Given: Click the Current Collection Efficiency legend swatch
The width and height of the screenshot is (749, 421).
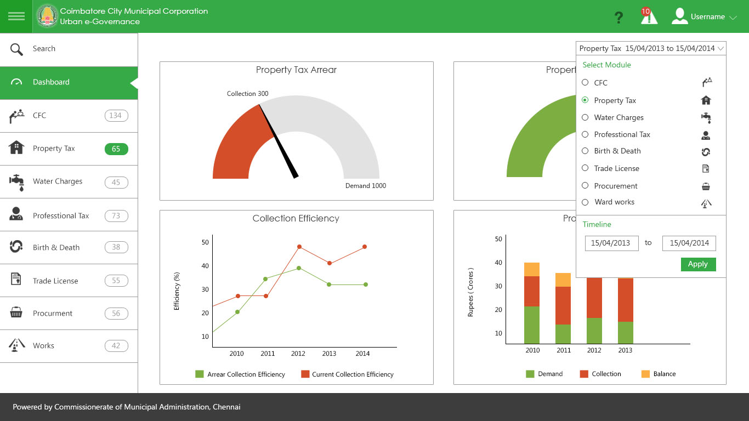Looking at the screenshot, I should [x=305, y=374].
